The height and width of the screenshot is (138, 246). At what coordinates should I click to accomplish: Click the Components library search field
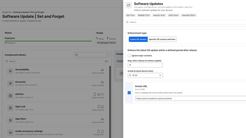point(57,61)
